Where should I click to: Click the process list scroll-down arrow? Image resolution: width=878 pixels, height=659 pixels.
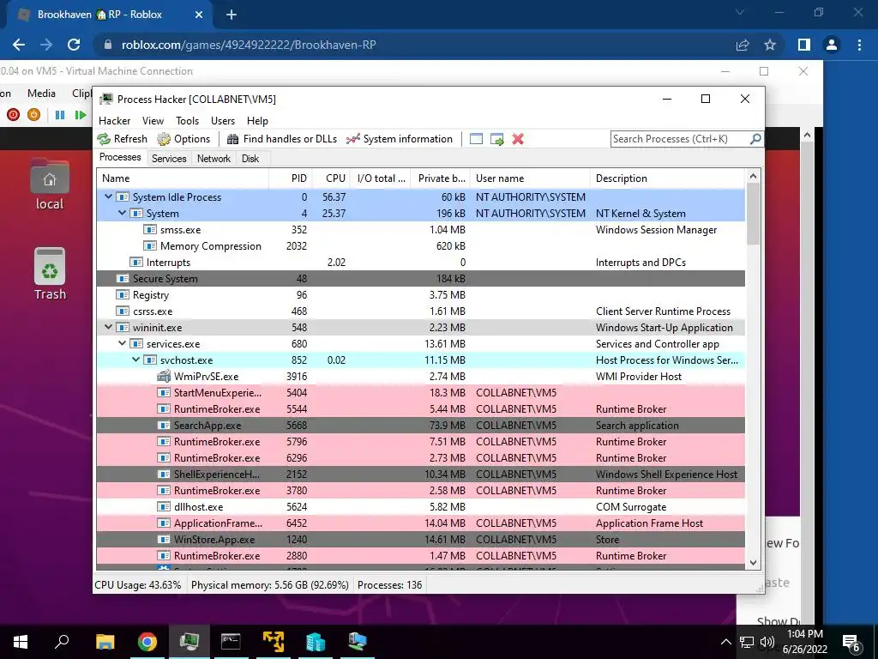pos(753,563)
